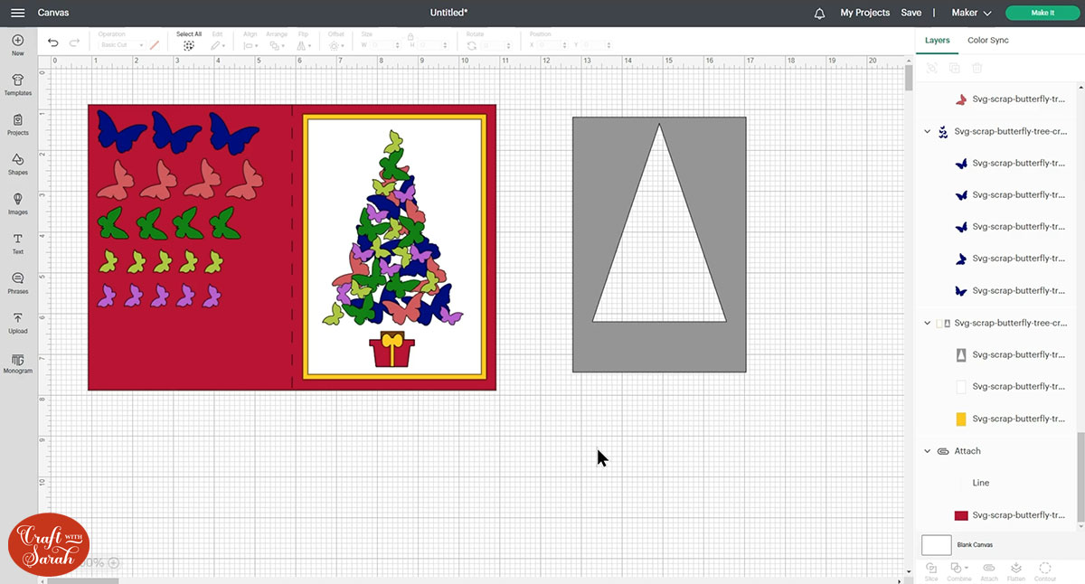Open the Flip dropdown
This screenshot has height=584, width=1085.
[x=305, y=45]
